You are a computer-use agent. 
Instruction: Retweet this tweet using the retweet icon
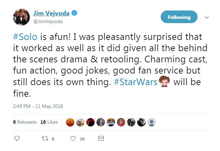(x=45, y=139)
